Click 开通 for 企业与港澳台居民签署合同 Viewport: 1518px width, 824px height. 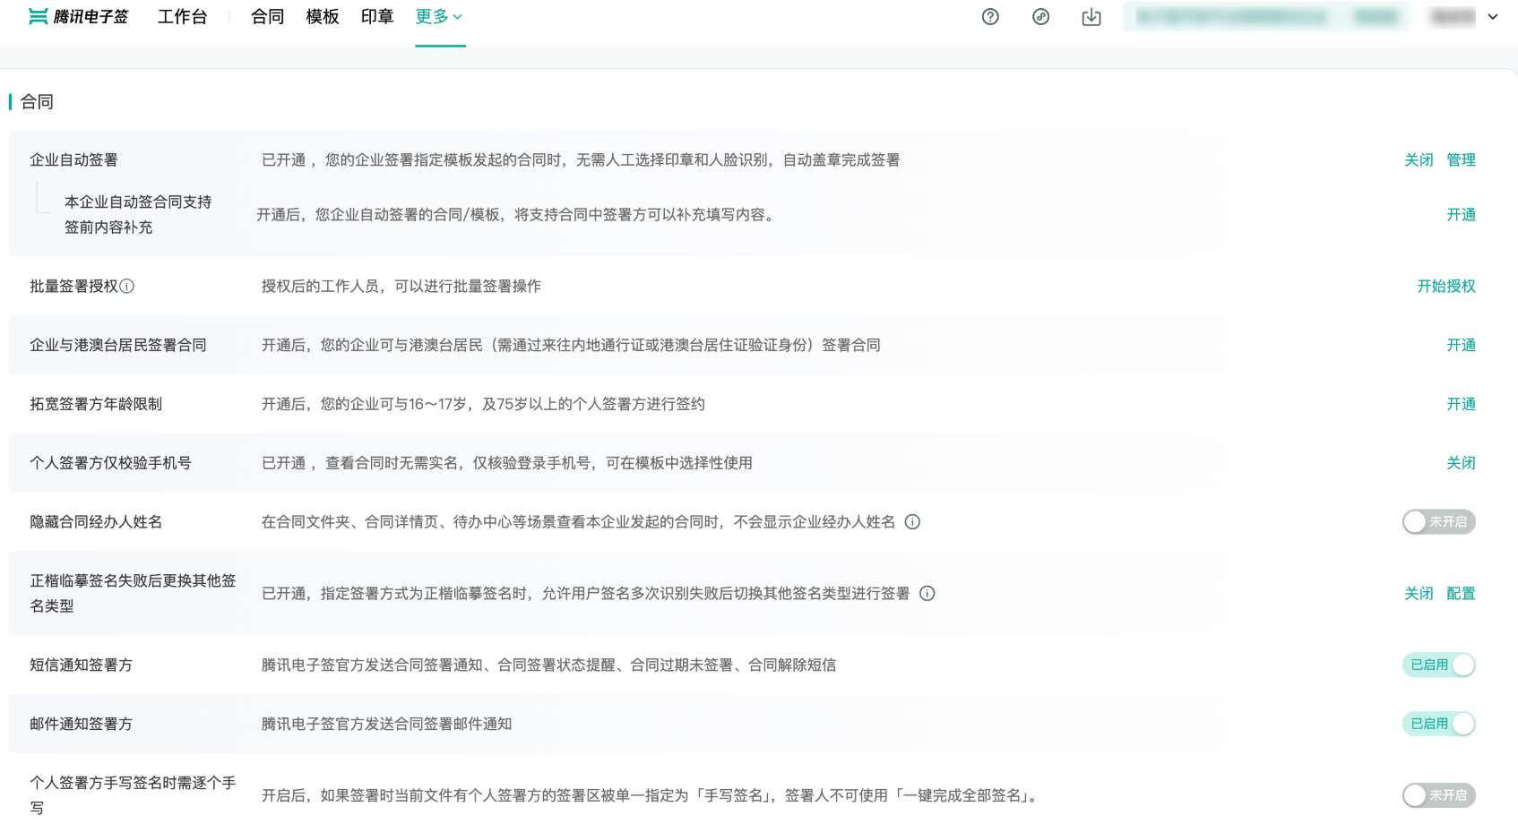pyautogui.click(x=1461, y=346)
